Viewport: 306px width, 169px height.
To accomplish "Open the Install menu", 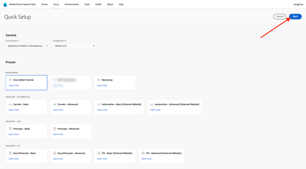I will (98, 4).
